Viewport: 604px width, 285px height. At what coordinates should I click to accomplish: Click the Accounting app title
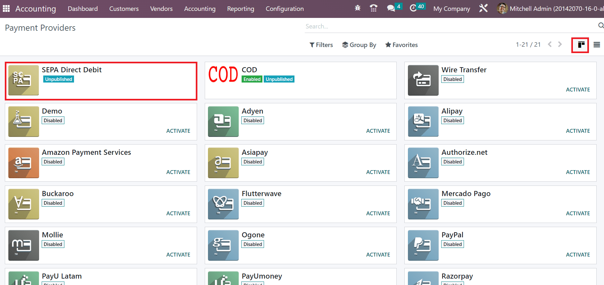point(36,9)
